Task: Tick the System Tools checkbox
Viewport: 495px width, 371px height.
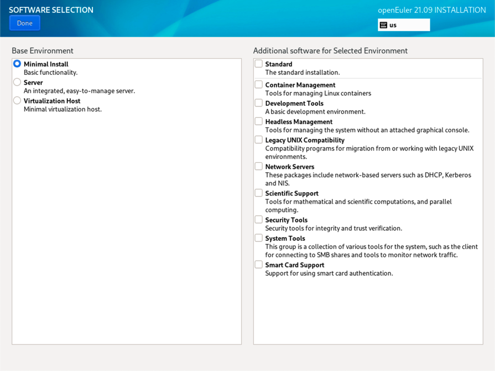Action: pos(258,238)
